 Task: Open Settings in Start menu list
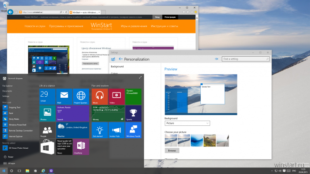pos(6,96)
